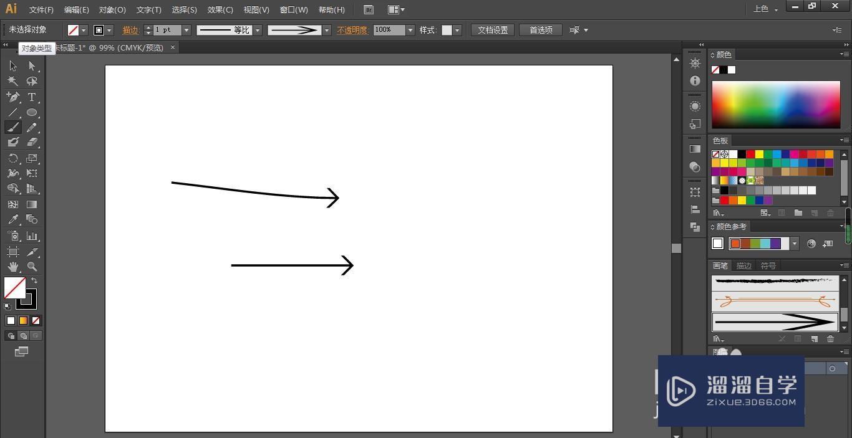
Task: Open variable width profile dropdown 等比
Action: pyautogui.click(x=258, y=30)
